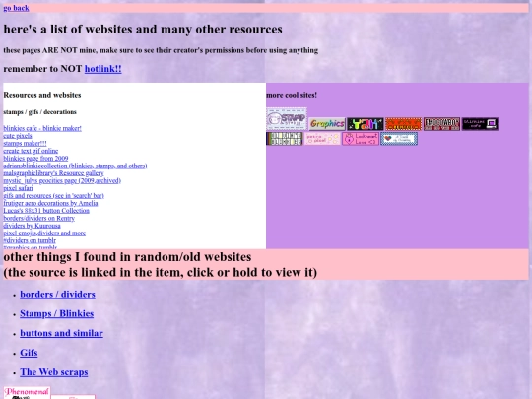Open the stamps maker!!! link
Screen dimensions: 532x399
coord(25,143)
